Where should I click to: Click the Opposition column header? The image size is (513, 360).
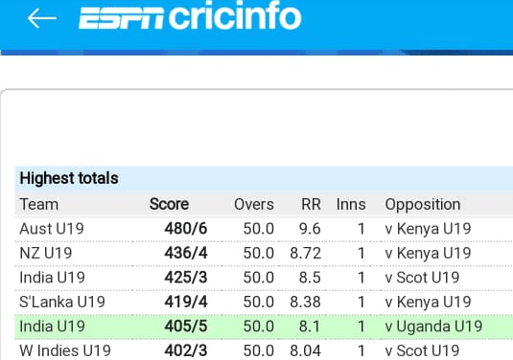[423, 205]
